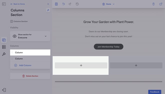Redo the last change

pos(70,4)
